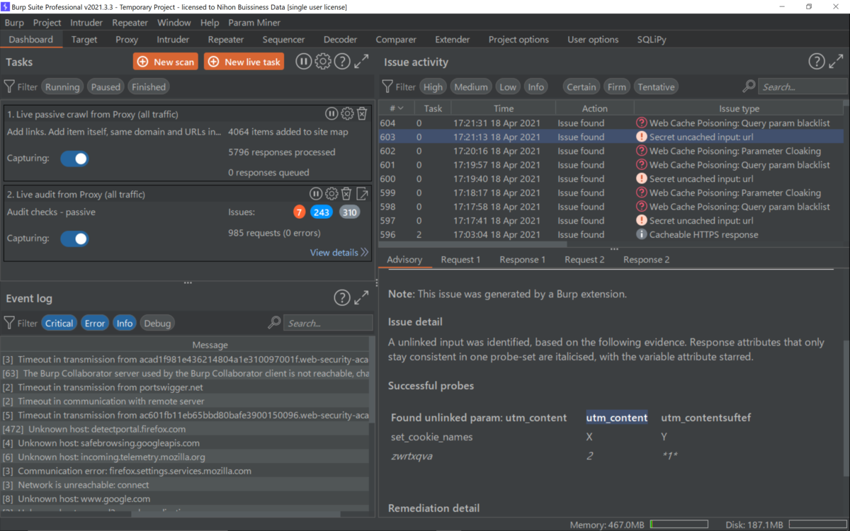
Task: Toggle the Finished tasks filter
Action: coord(149,87)
